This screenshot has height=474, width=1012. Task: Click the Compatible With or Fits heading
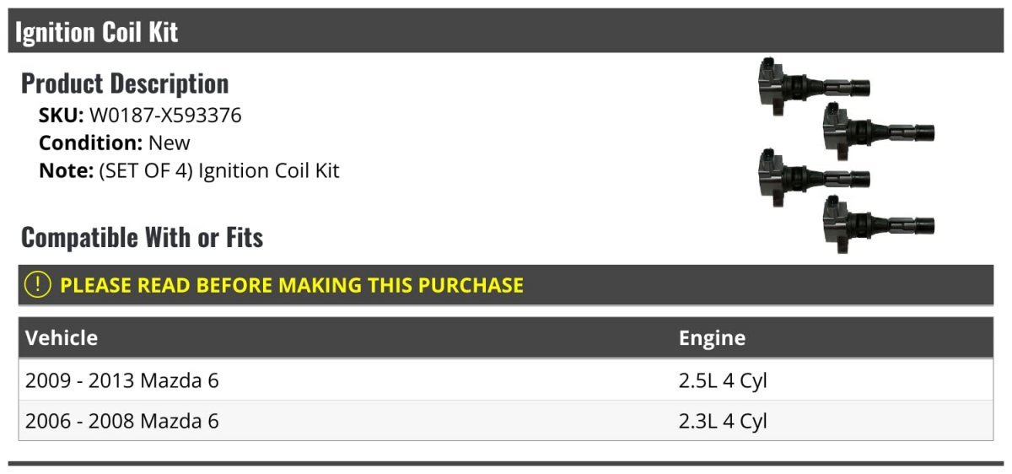coord(143,238)
